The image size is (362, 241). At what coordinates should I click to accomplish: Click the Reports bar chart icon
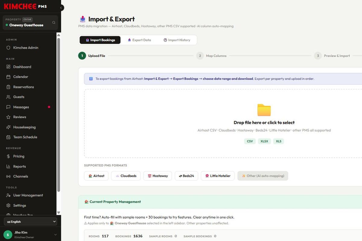click(x=8, y=166)
